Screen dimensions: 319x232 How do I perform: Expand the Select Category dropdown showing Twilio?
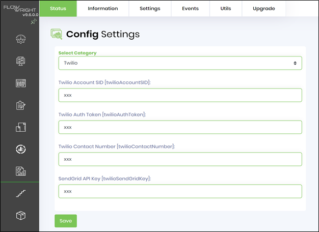coord(180,63)
